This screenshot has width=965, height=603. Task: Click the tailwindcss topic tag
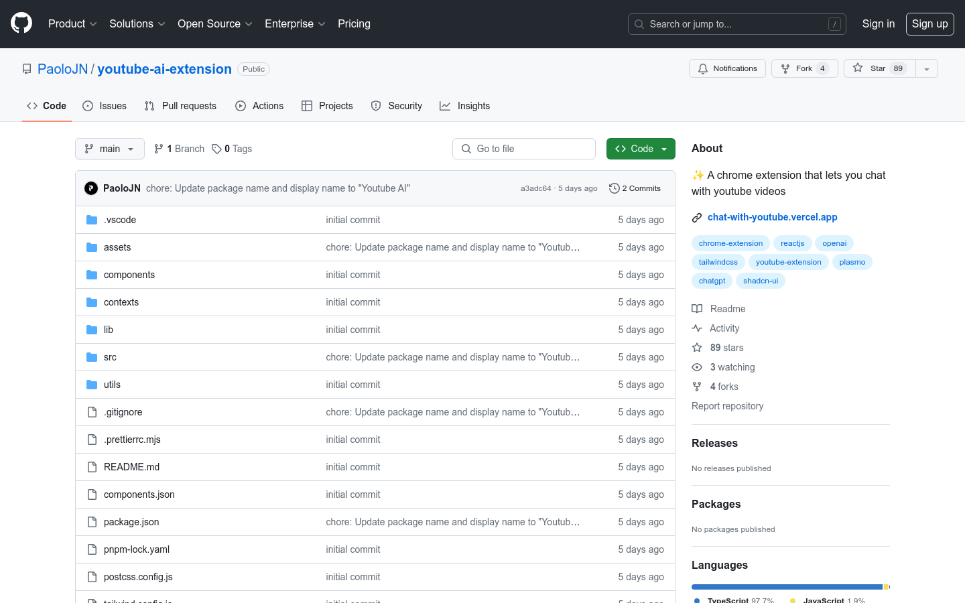pos(718,262)
